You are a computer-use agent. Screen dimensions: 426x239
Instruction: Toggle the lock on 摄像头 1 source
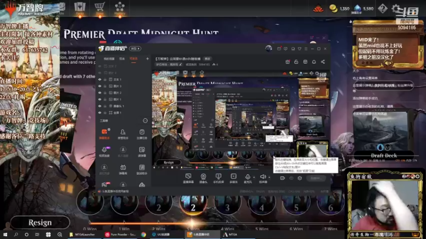105,106
